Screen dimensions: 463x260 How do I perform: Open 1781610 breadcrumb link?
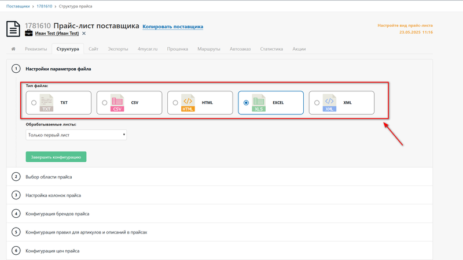coord(45,6)
